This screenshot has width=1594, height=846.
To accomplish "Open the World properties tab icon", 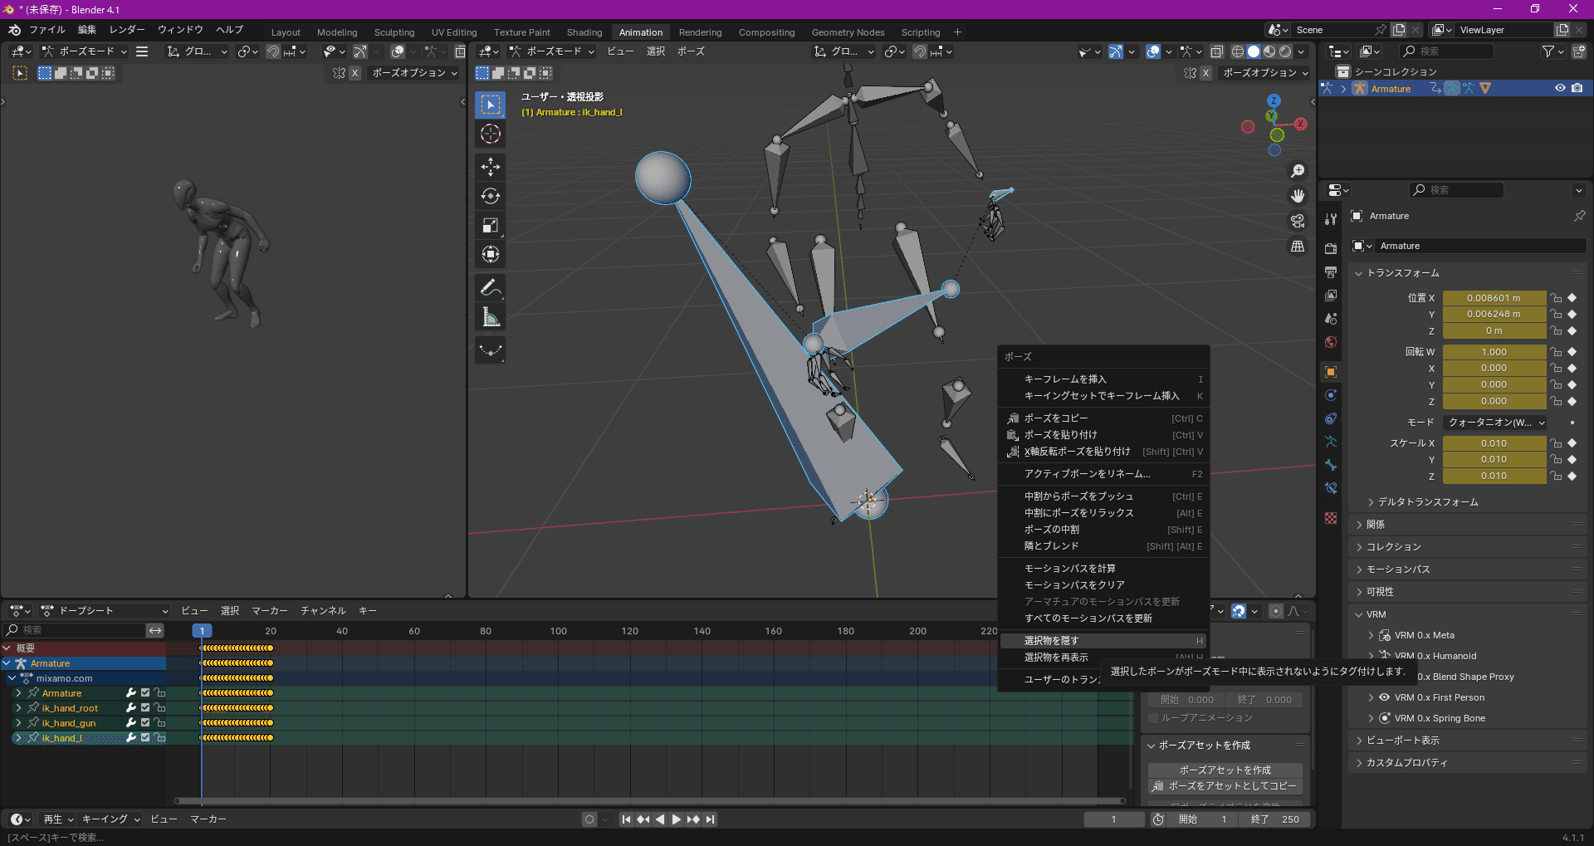I will [x=1331, y=342].
